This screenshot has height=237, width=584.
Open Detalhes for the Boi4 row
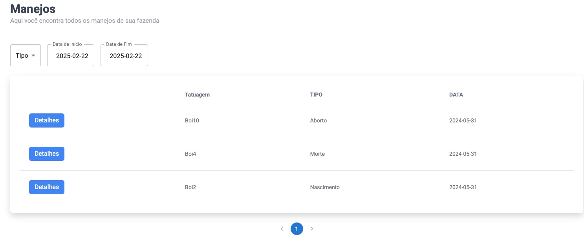[x=47, y=154]
